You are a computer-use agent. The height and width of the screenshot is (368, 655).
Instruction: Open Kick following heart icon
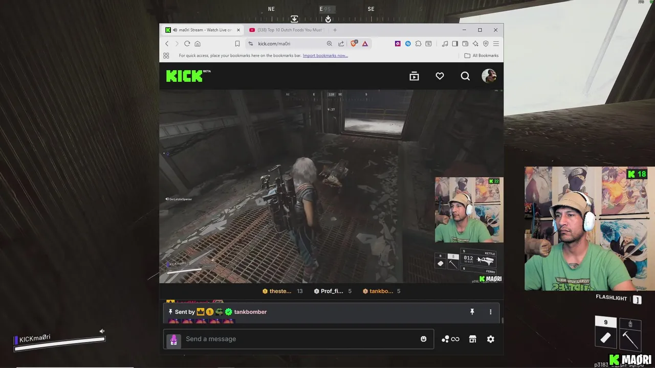click(440, 76)
